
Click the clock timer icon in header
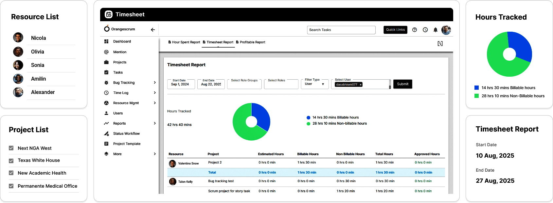tap(425, 30)
